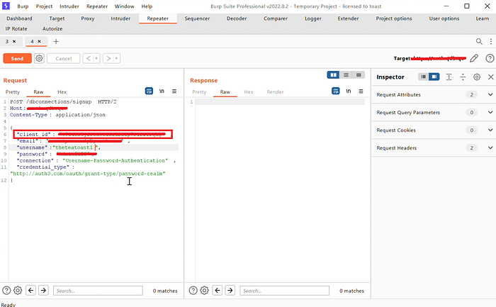
Task: Select top-bottom request/response layout
Action: 346,75
